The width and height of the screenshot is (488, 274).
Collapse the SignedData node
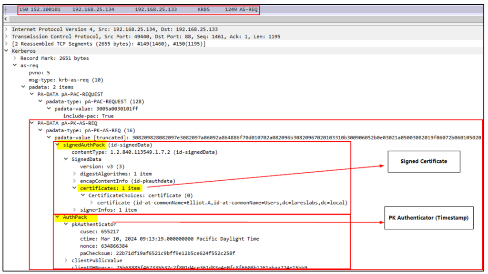(x=66, y=159)
